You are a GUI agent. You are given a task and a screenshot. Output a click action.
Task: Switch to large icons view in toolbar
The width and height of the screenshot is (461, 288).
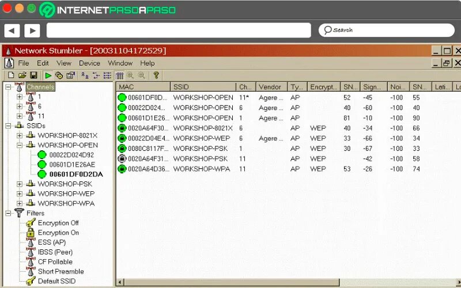tap(85, 75)
